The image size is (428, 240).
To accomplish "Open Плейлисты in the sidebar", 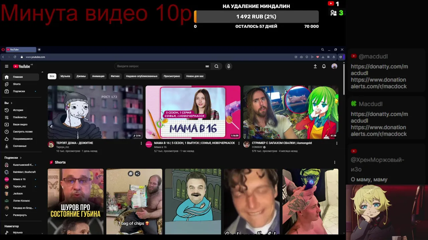I will 21,117.
